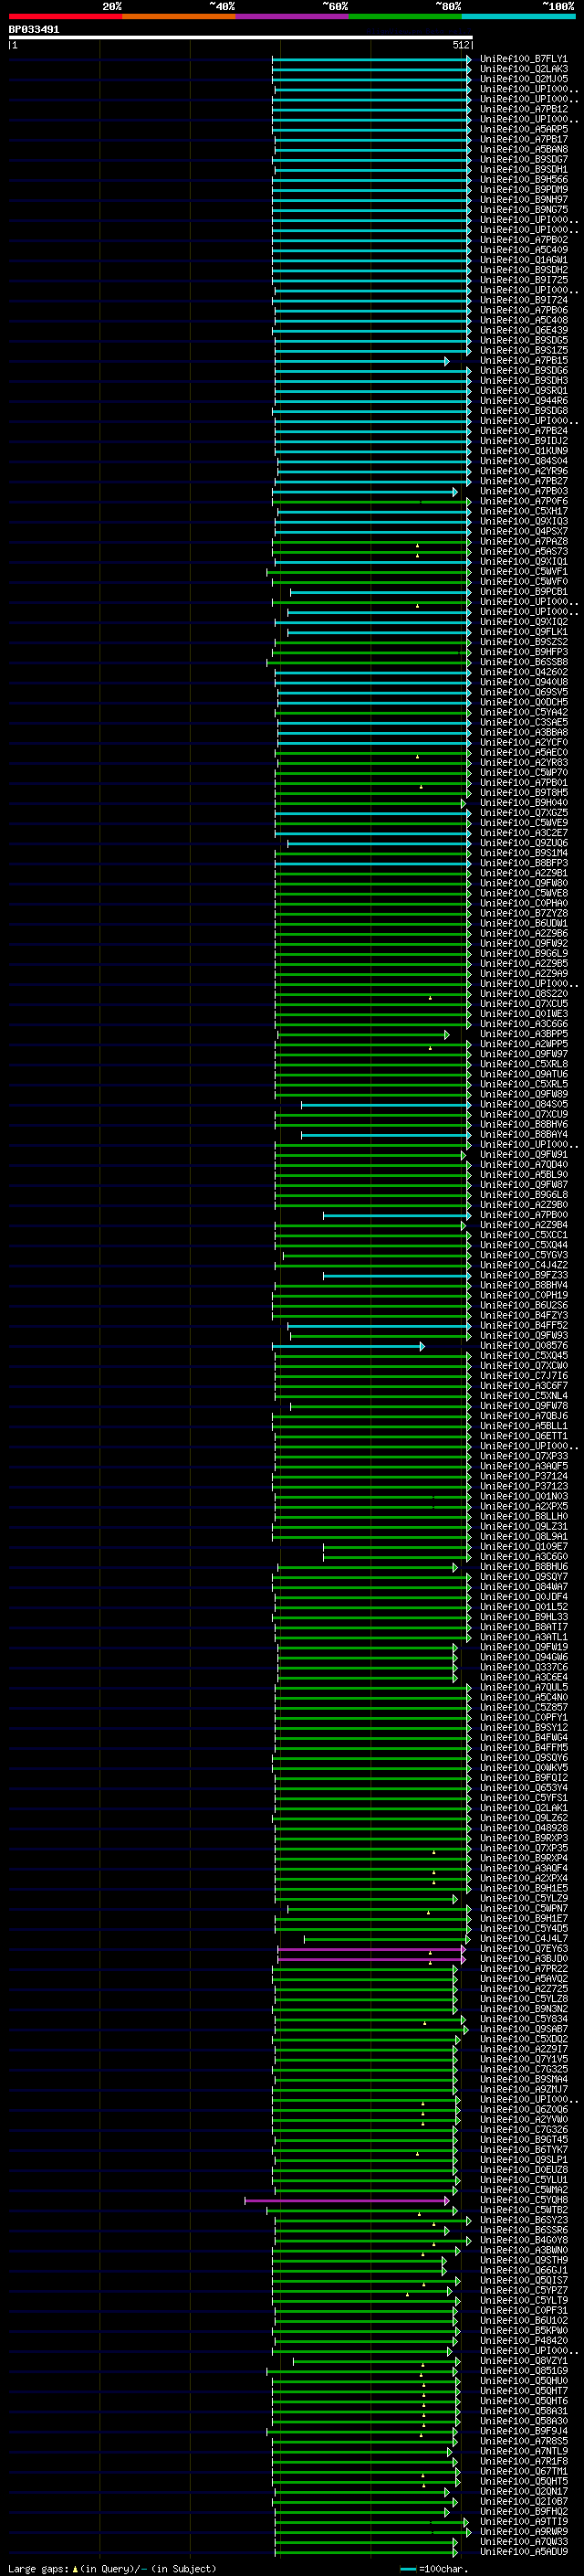Click the purple alignment bar for C5YQM8

pyautogui.click(x=347, y=2200)
